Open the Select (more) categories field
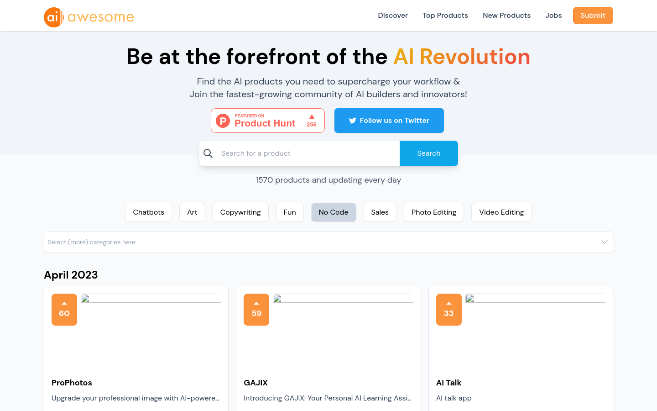 [328, 242]
